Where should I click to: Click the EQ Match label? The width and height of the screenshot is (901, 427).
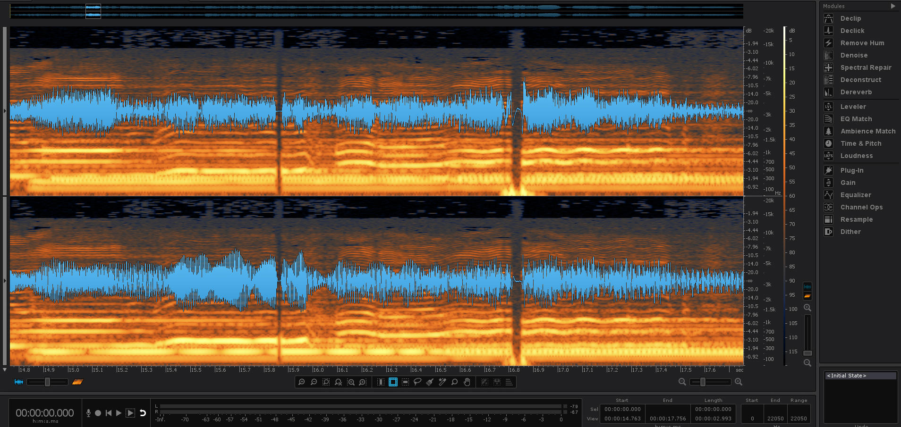pos(856,119)
